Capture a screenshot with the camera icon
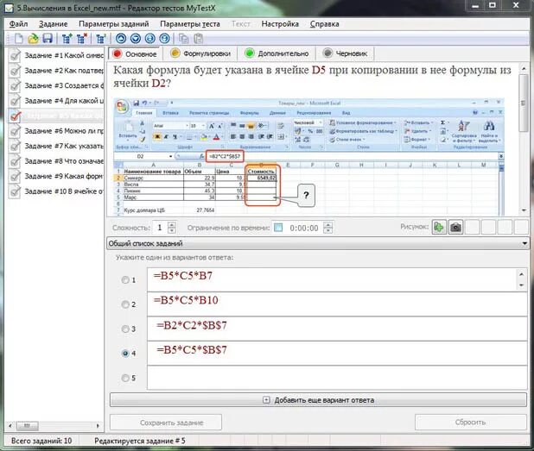 point(455,227)
